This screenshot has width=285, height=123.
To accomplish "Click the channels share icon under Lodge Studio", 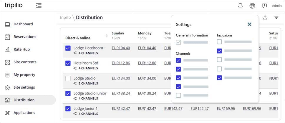I will [x=75, y=83].
